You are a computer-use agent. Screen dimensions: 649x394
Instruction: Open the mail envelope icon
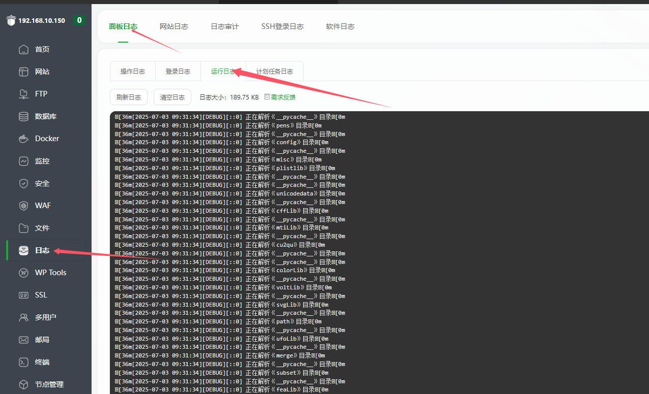coord(23,340)
